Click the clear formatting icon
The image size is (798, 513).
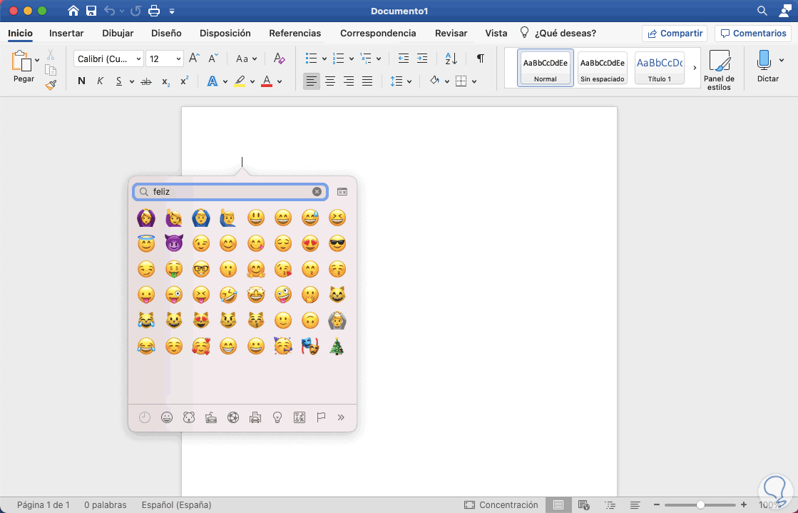point(279,59)
